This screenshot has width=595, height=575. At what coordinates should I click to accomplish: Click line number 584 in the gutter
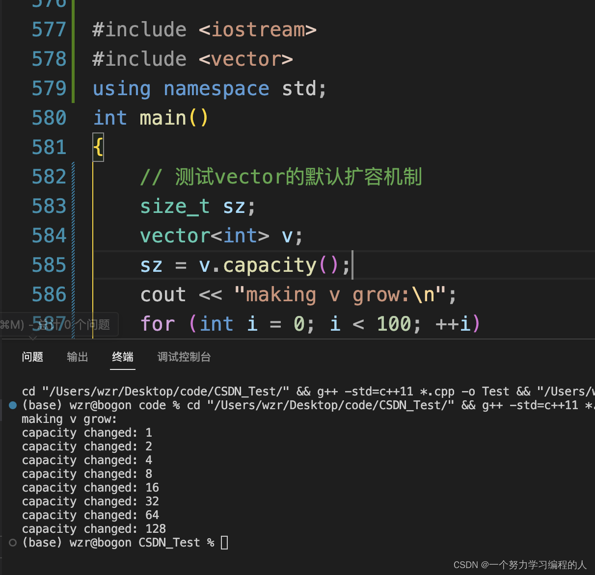click(x=49, y=236)
